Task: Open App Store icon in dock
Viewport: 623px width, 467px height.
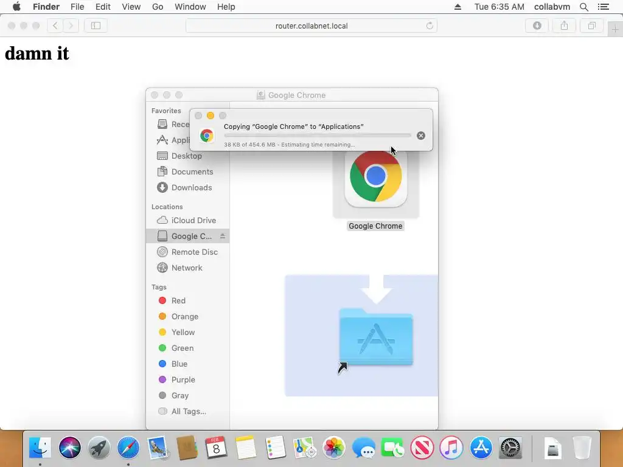Action: click(x=481, y=448)
